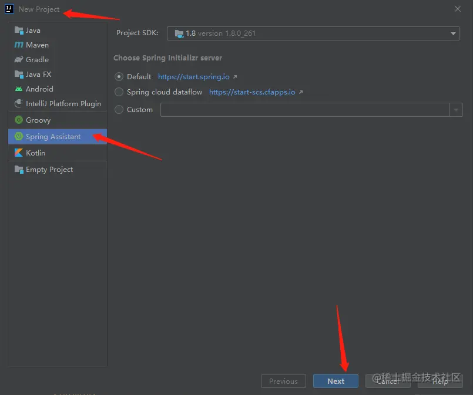The image size is (473, 395).
Task: Click "Choose Spring Initializr server" heading
Action: pos(167,58)
